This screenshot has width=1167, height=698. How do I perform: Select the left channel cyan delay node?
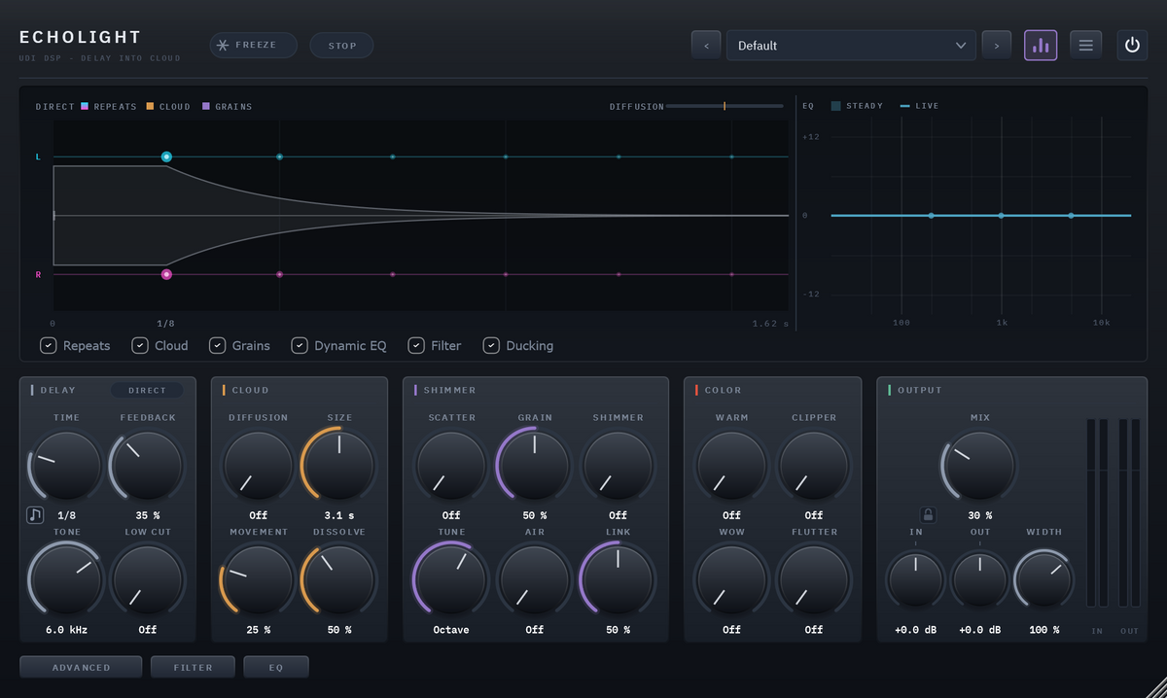(x=166, y=157)
